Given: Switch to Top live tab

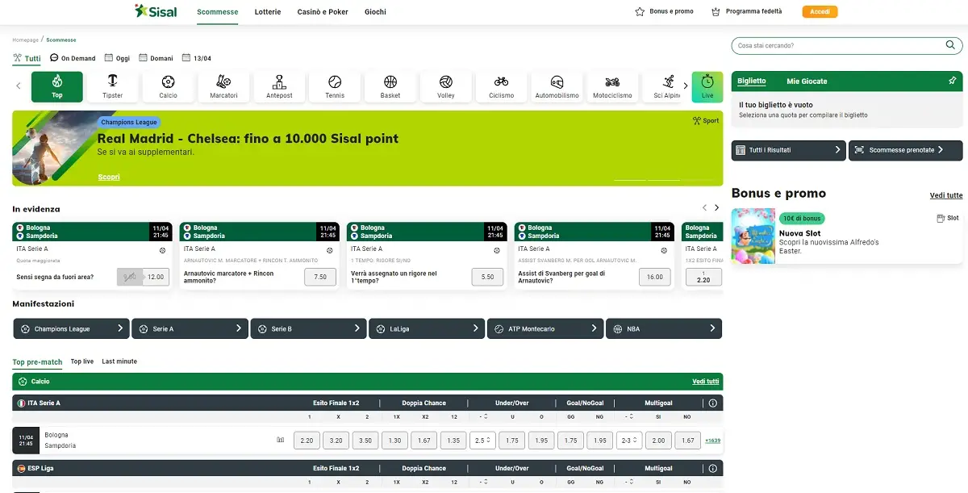Looking at the screenshot, I should pyautogui.click(x=82, y=361).
